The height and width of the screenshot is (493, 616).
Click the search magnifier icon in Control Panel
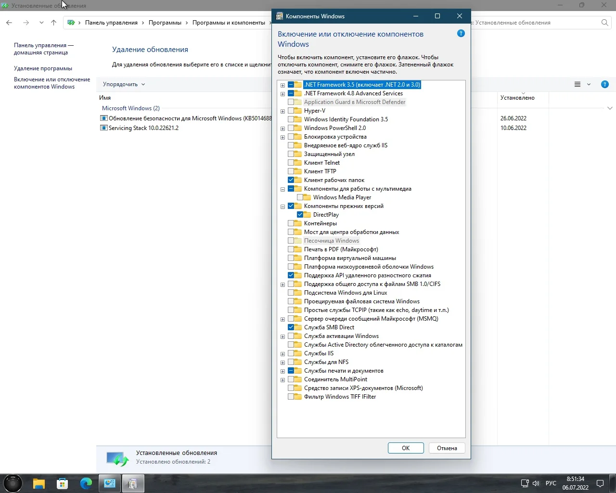click(605, 23)
